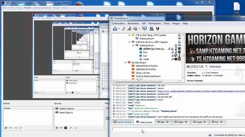Screen dimensions: 245x137
Task: Open the TeamSpeak Tools menu
Action: click(x=167, y=24)
